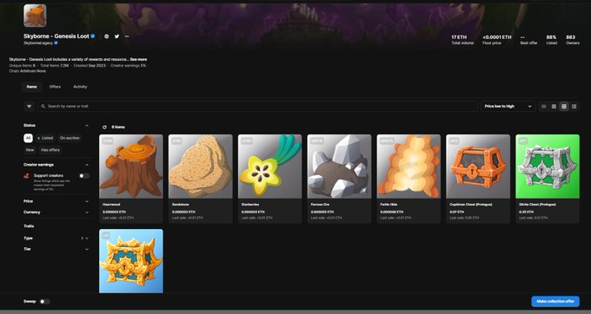Open the Price low to high sort dropdown
Viewport: 591px width, 314px height.
(508, 107)
